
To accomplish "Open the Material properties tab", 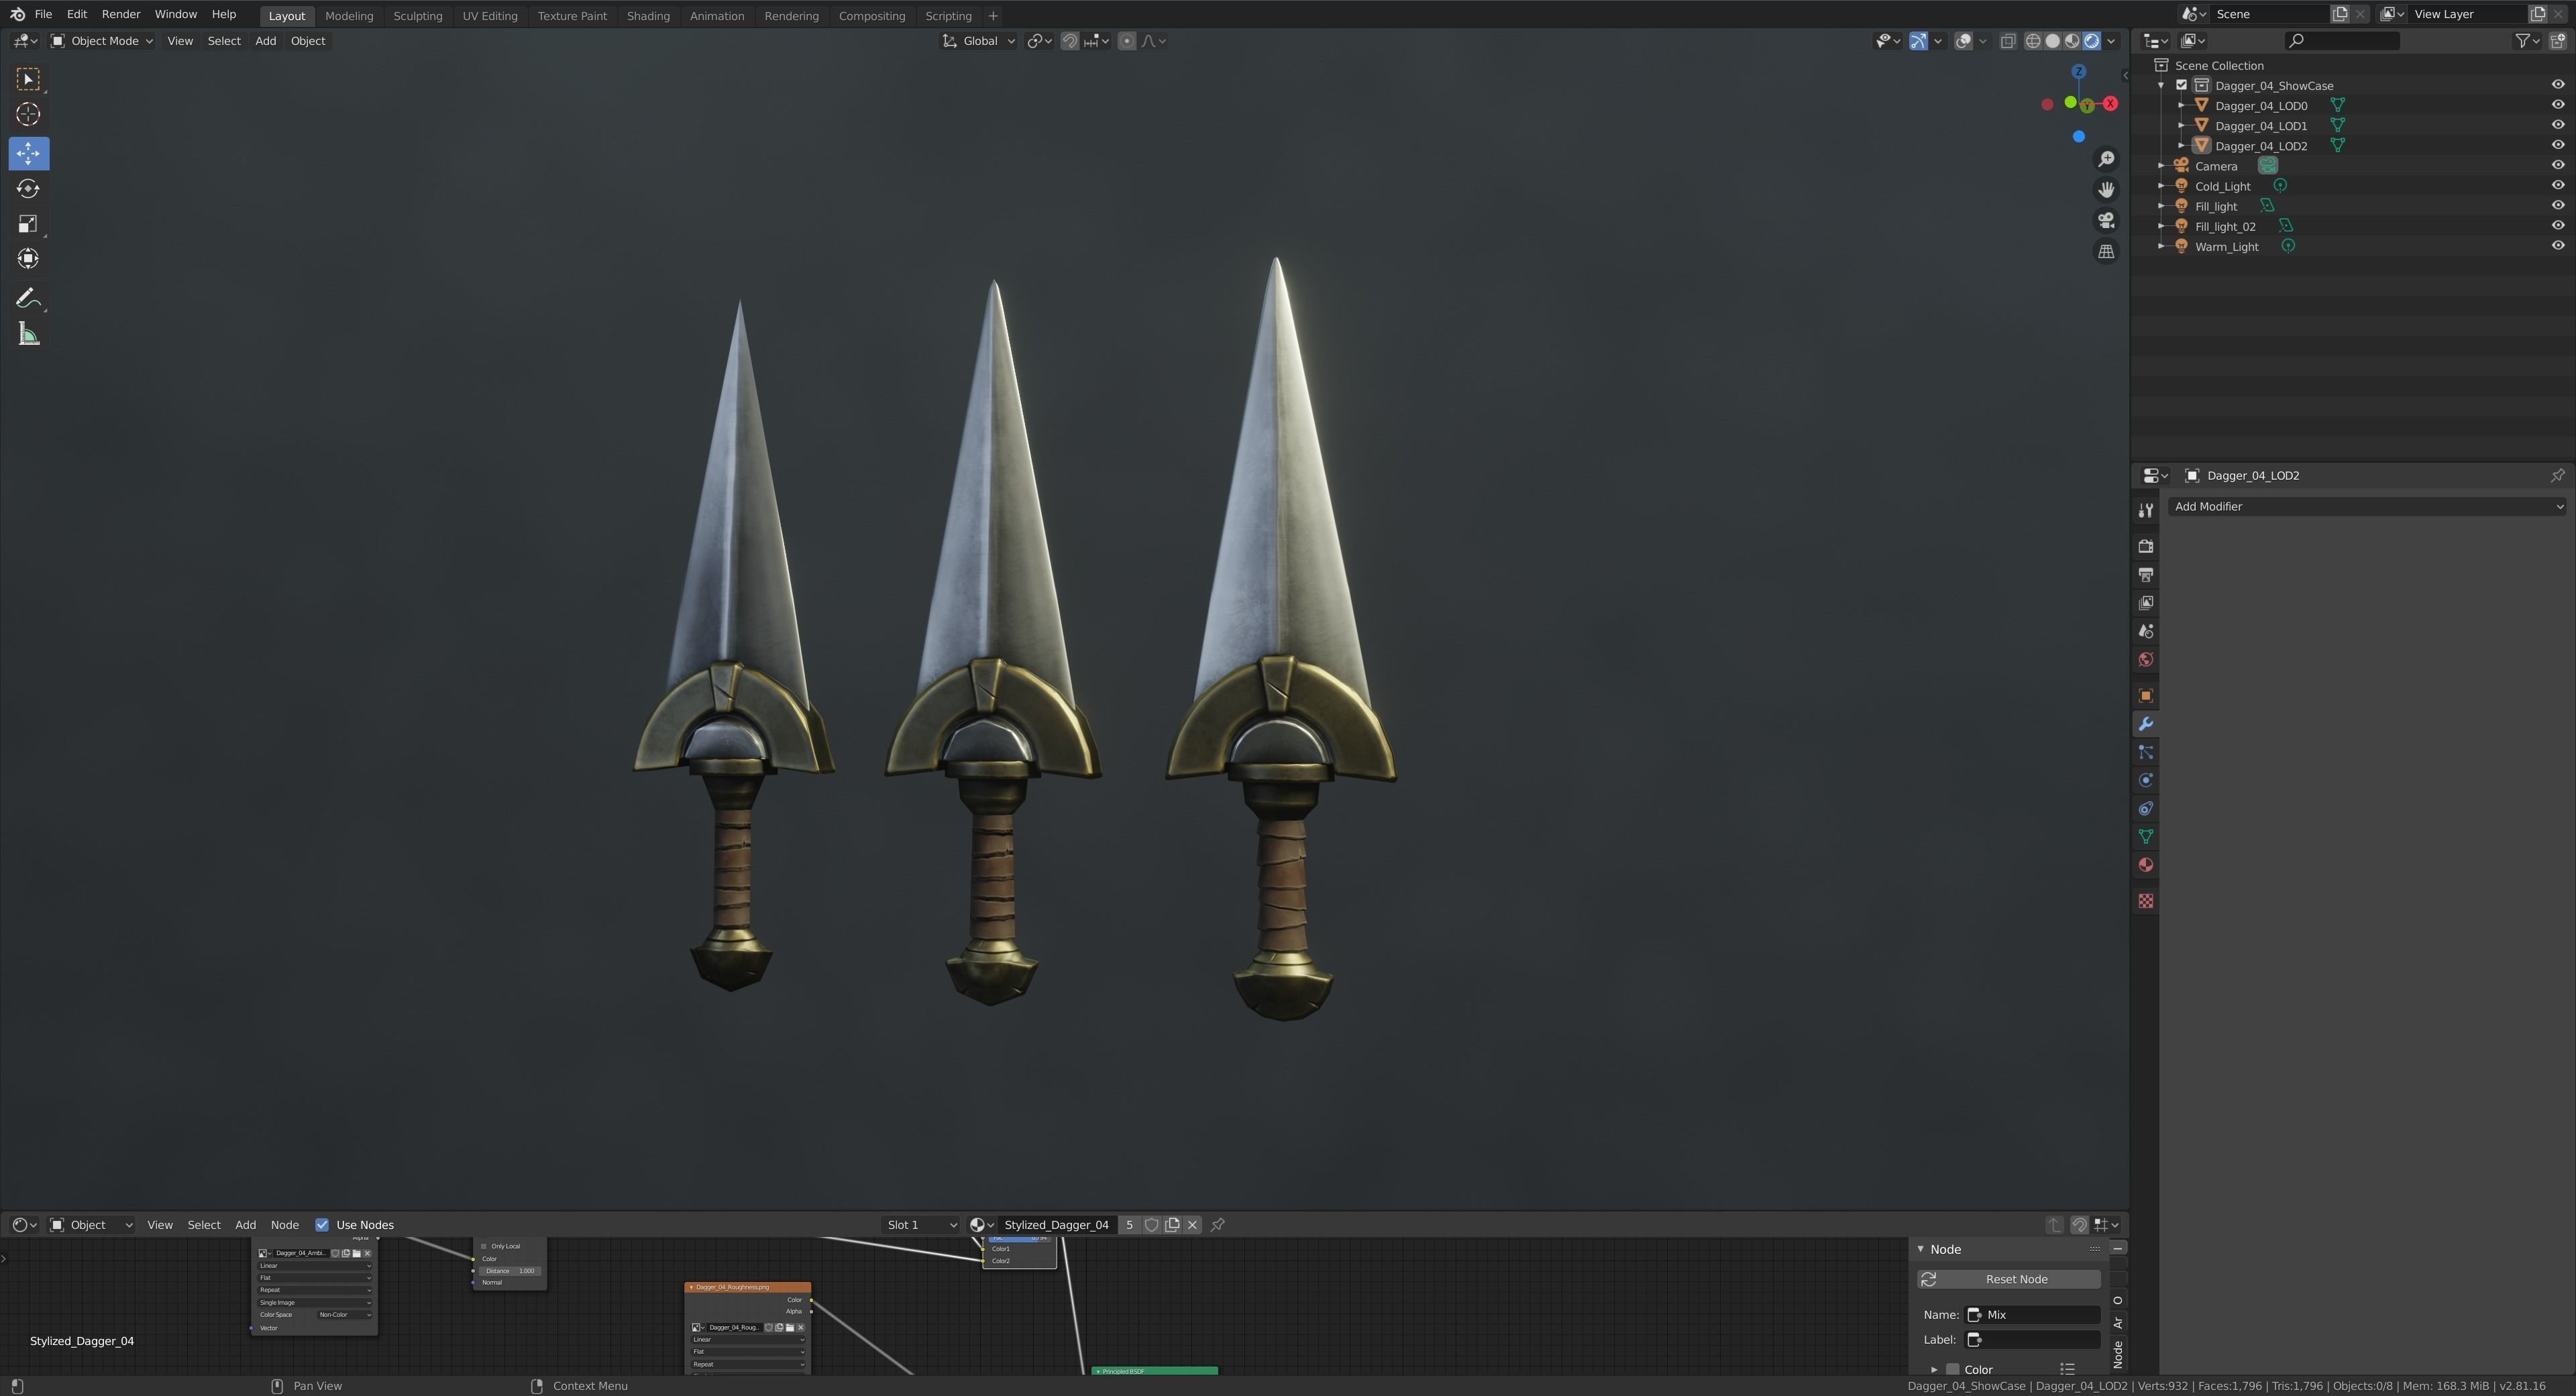I will [2145, 865].
